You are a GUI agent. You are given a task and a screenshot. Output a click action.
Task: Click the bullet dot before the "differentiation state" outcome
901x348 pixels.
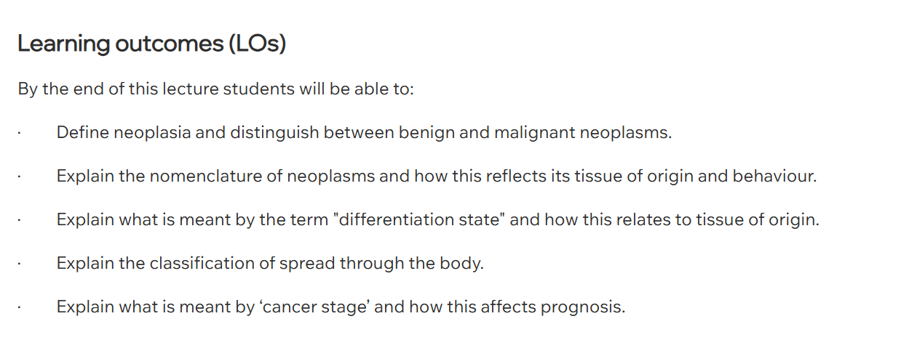[x=20, y=221]
